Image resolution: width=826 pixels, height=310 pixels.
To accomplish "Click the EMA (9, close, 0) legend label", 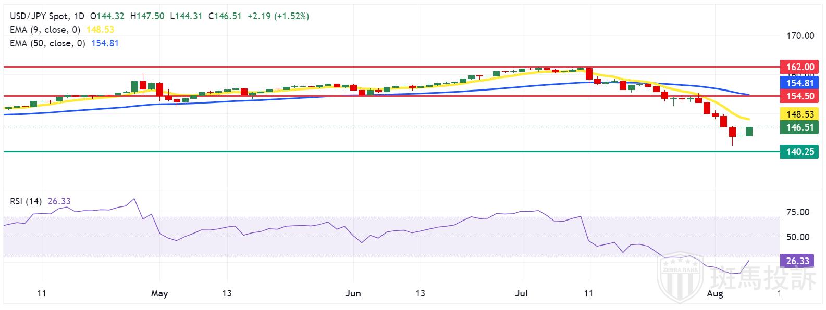I will click(45, 30).
